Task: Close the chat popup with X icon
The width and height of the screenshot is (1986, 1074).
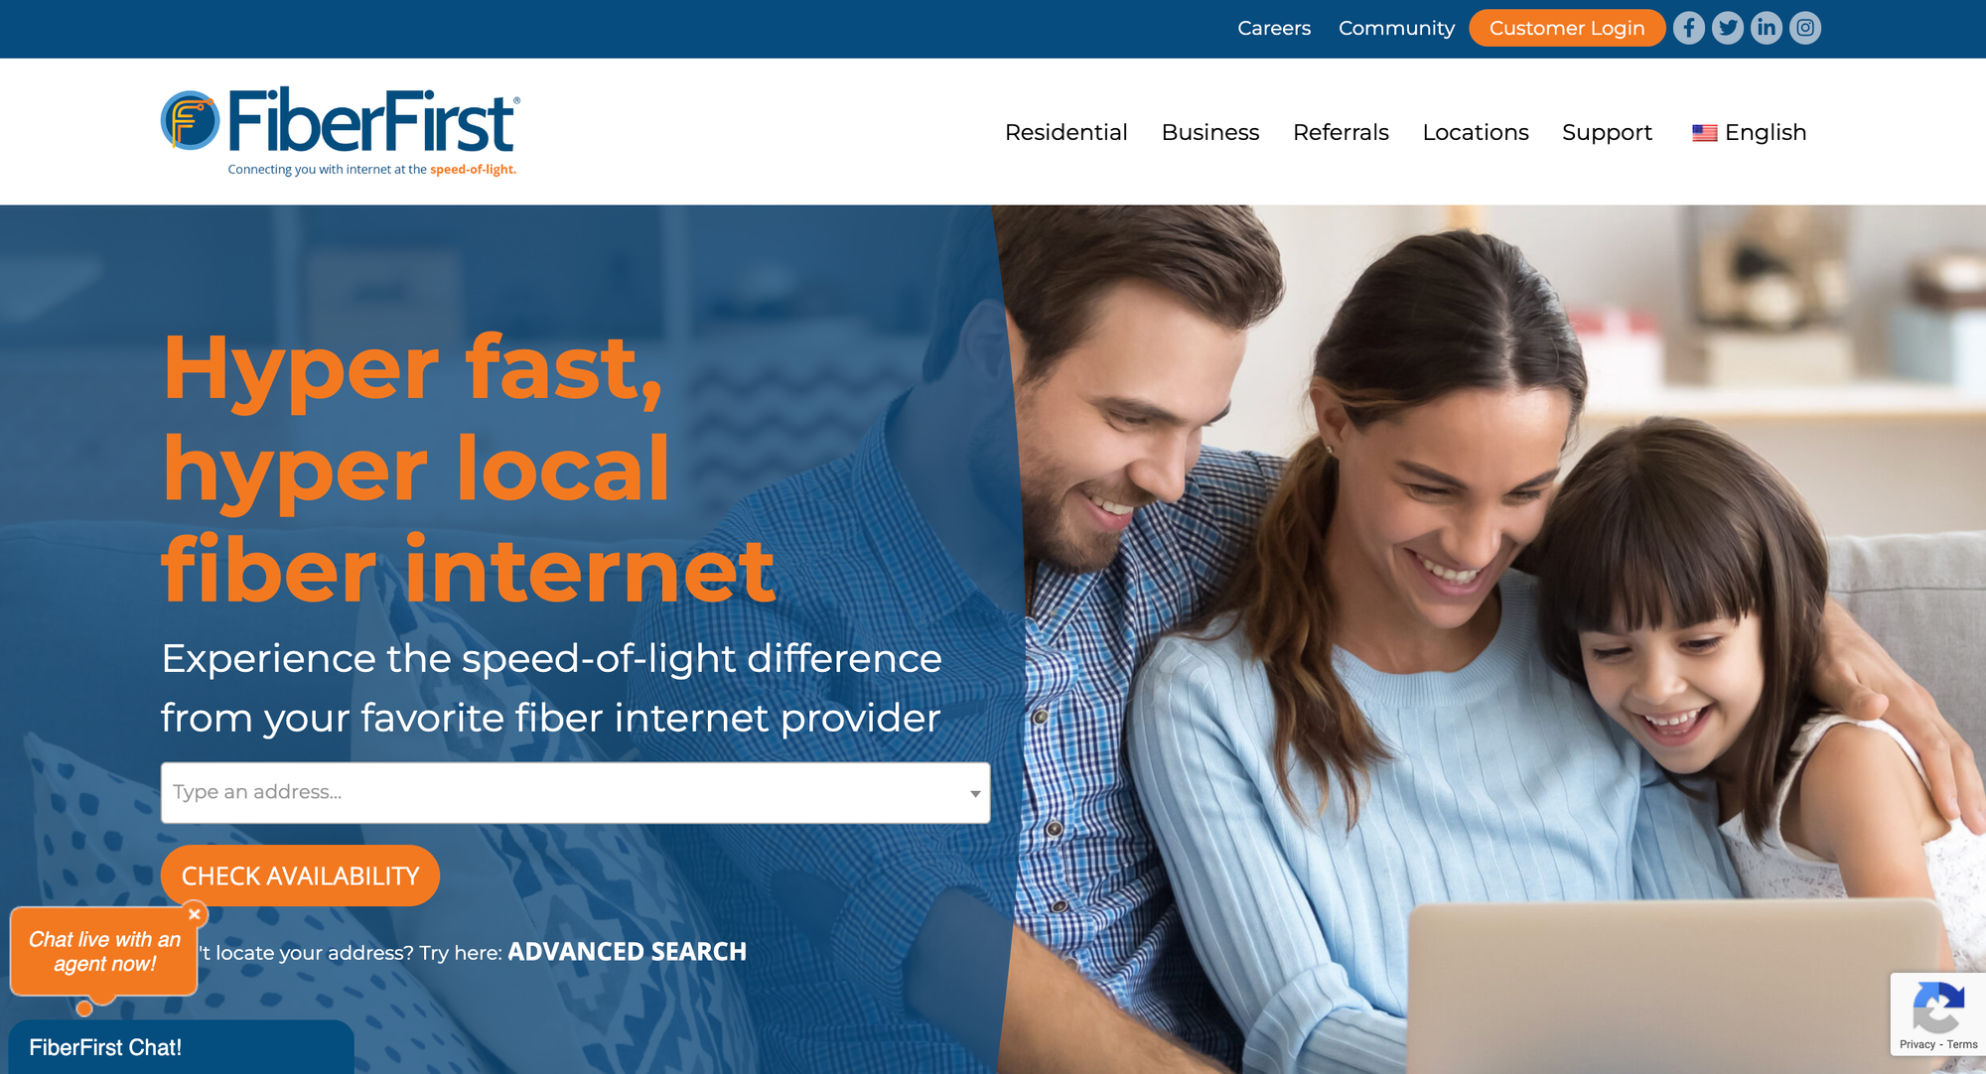Action: click(x=196, y=912)
